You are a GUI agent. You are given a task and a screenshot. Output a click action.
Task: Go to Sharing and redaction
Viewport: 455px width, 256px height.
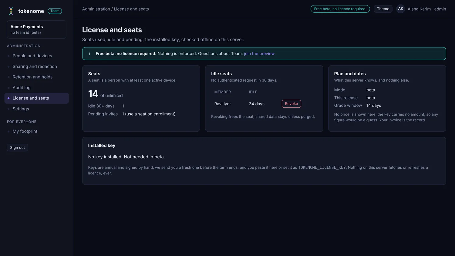click(36, 66)
